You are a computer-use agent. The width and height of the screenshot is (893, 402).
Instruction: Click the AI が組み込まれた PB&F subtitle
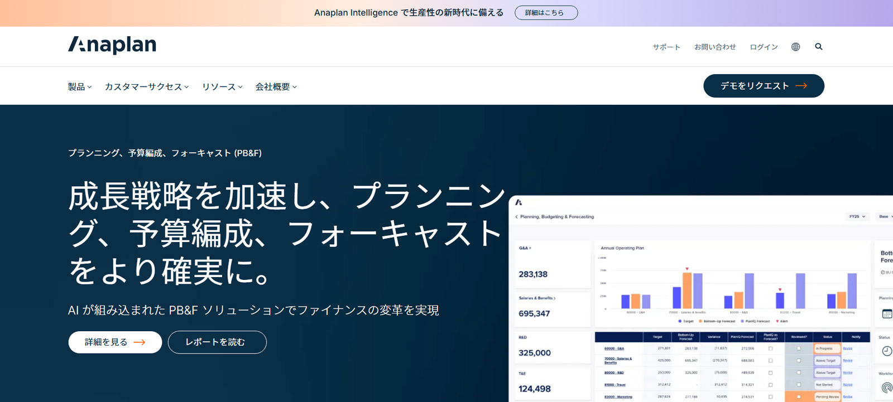(253, 310)
